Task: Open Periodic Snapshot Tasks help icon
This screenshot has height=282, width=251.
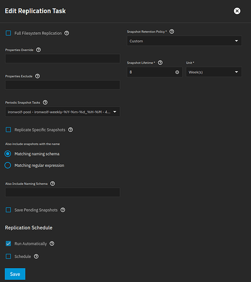Action: pos(45,103)
